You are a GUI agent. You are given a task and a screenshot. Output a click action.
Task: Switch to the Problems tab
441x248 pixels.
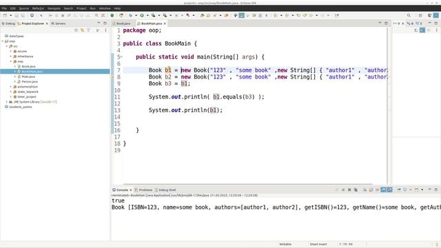pyautogui.click(x=143, y=190)
